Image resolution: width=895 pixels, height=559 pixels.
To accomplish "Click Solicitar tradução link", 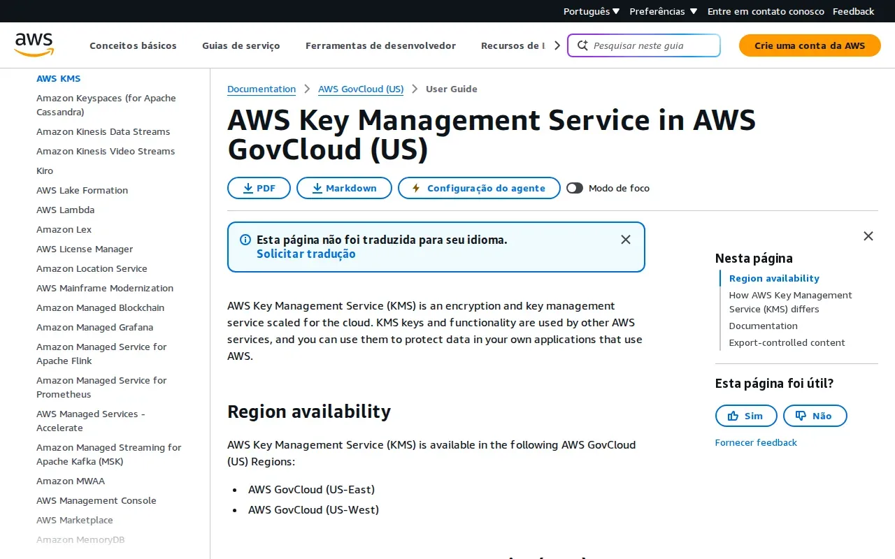I will point(306,254).
